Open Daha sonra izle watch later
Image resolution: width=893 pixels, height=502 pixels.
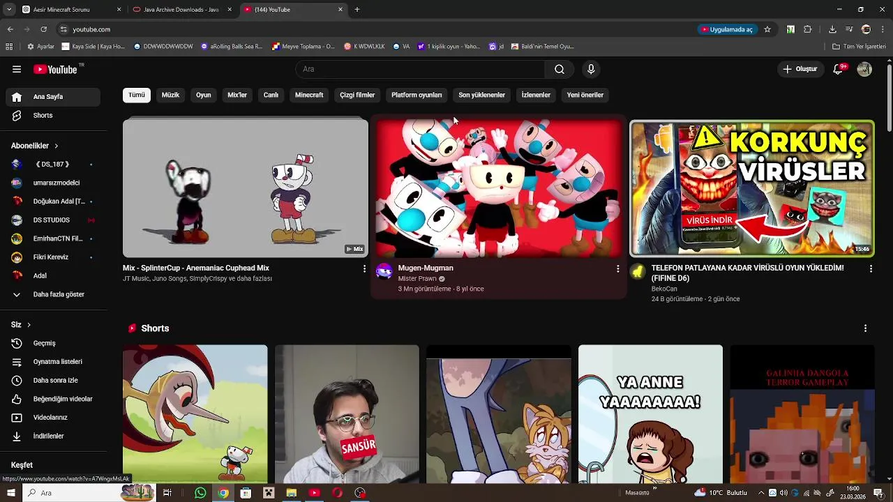[53, 381]
